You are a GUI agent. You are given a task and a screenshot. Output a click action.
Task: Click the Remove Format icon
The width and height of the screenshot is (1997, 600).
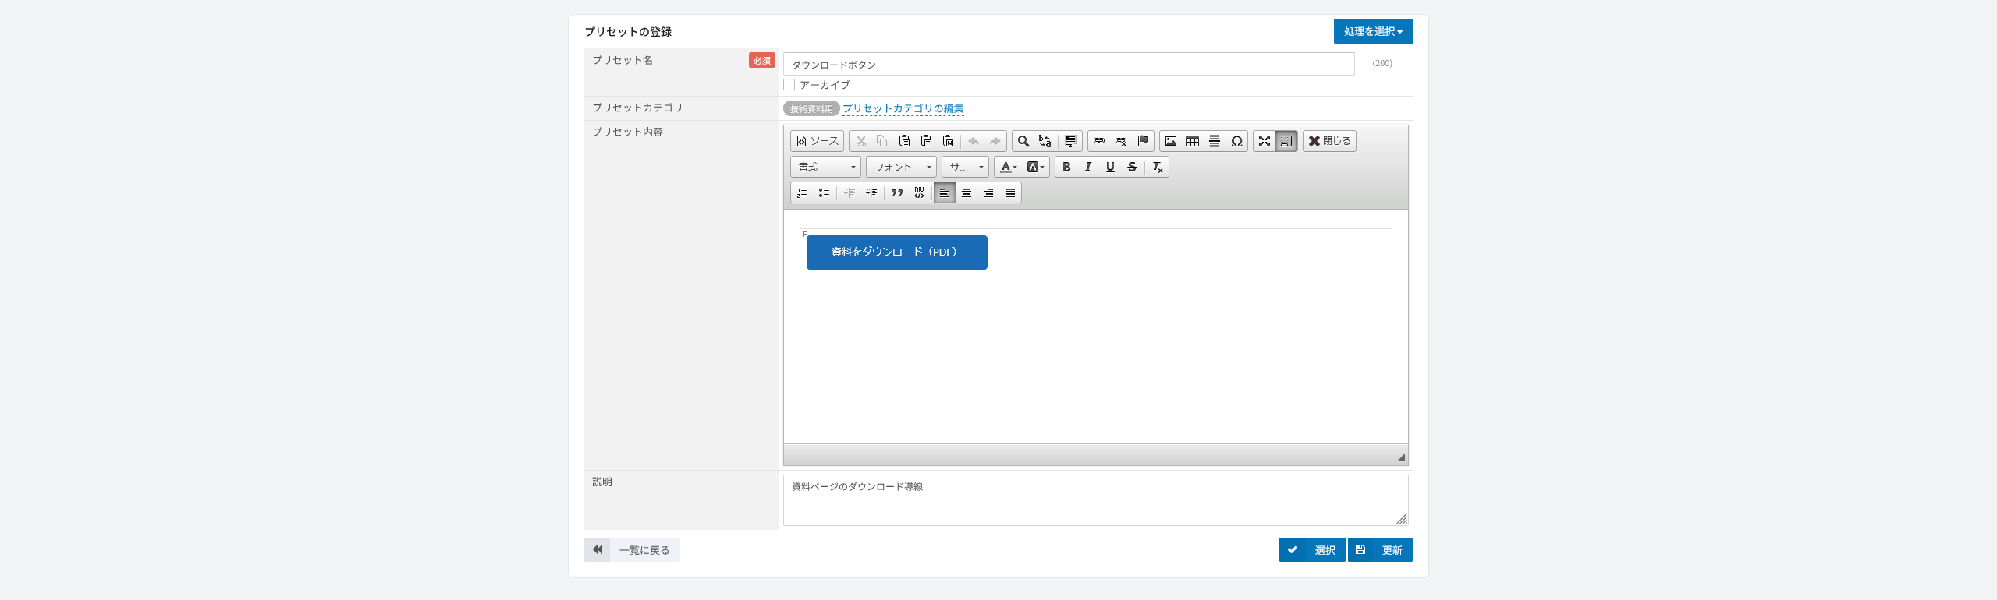1158,167
